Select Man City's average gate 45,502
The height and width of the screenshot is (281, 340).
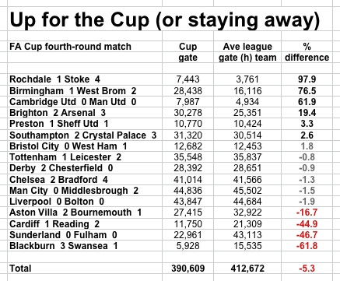coord(247,191)
